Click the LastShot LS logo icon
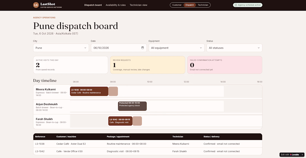This screenshot has height=158, width=306. click(36, 5)
